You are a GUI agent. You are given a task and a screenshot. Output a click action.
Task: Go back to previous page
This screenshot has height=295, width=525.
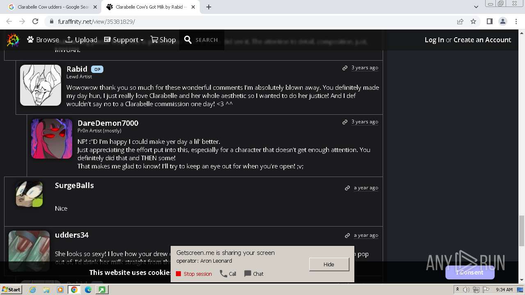click(x=9, y=21)
